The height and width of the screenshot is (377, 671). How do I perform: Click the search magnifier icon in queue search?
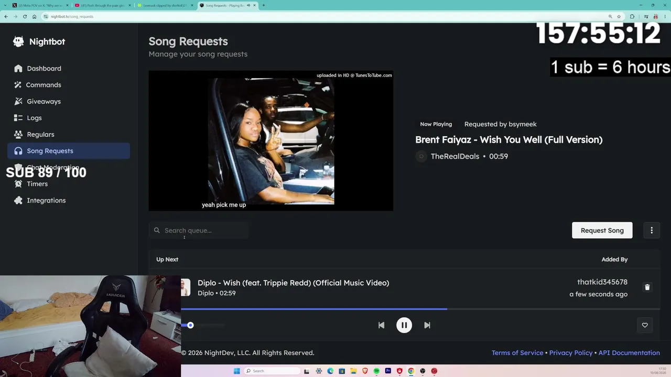(157, 230)
